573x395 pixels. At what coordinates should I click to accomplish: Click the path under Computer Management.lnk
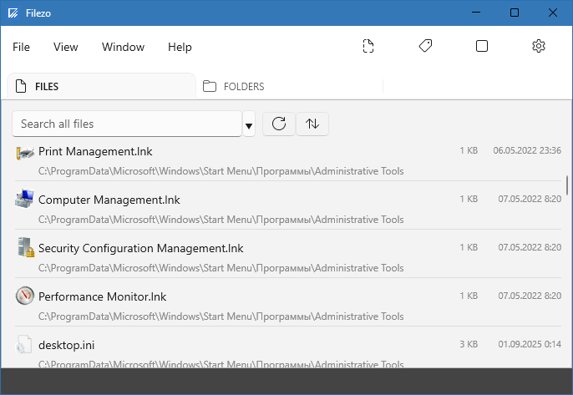coord(221,220)
